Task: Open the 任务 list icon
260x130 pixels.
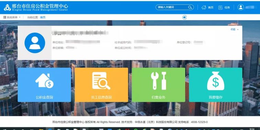Action: 220,8
